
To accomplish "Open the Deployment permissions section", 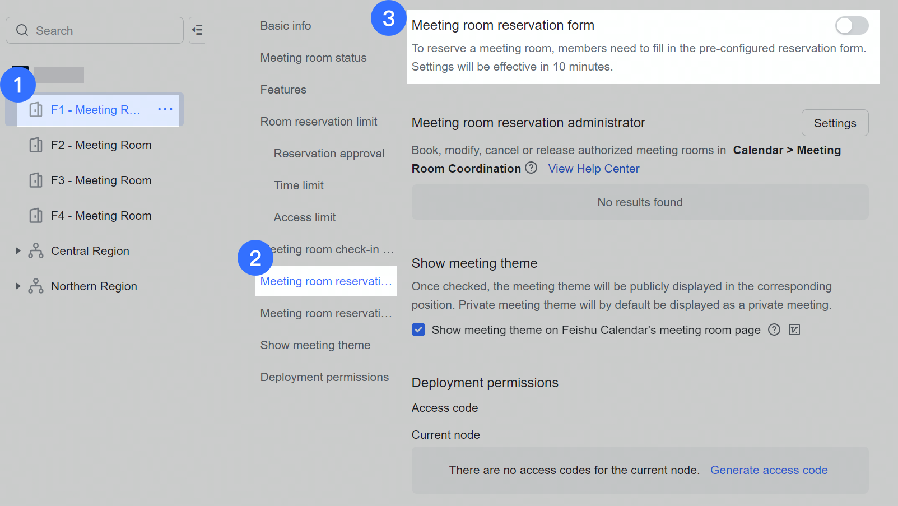I will click(324, 377).
